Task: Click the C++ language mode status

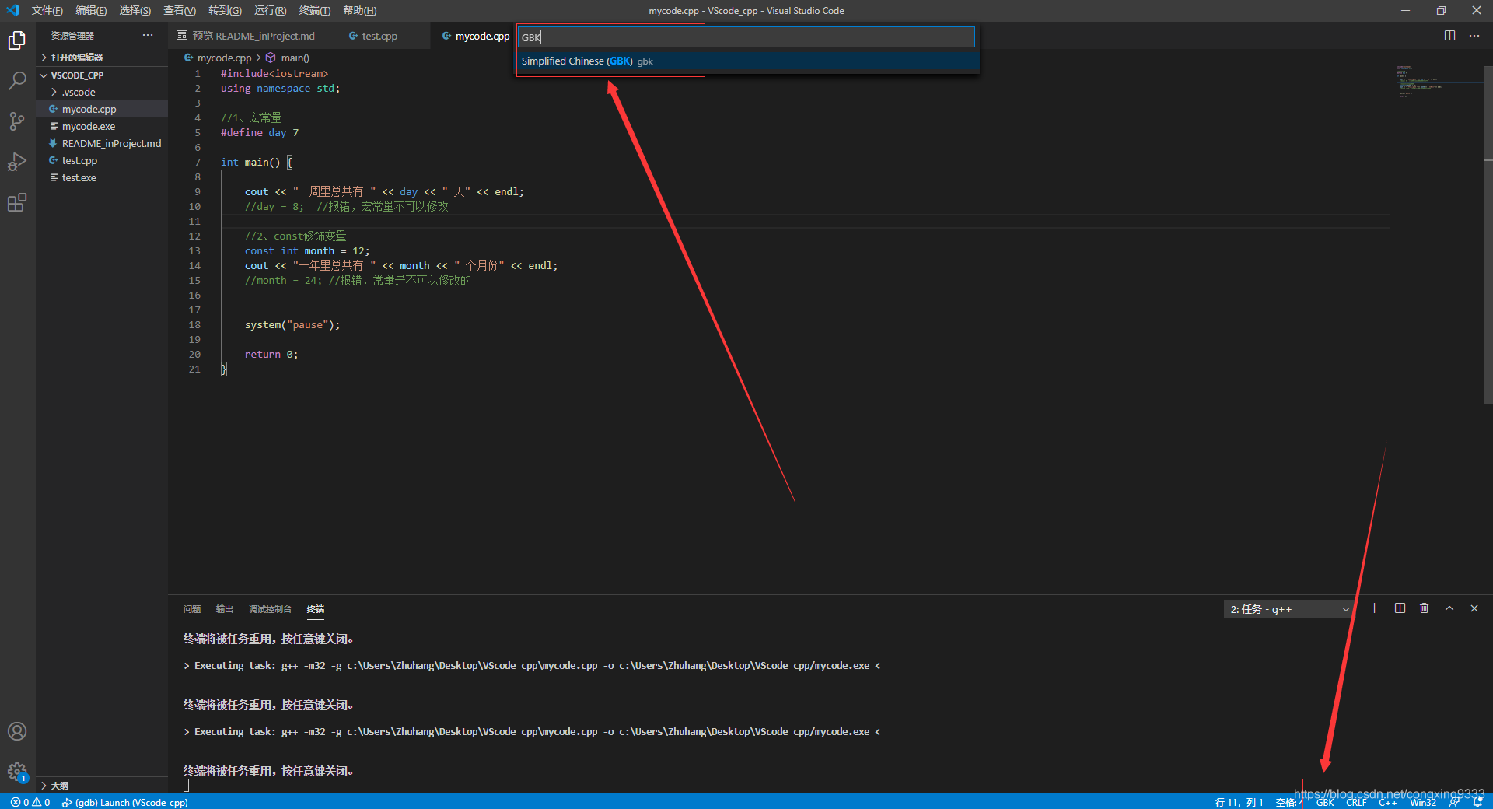Action: click(x=1388, y=802)
